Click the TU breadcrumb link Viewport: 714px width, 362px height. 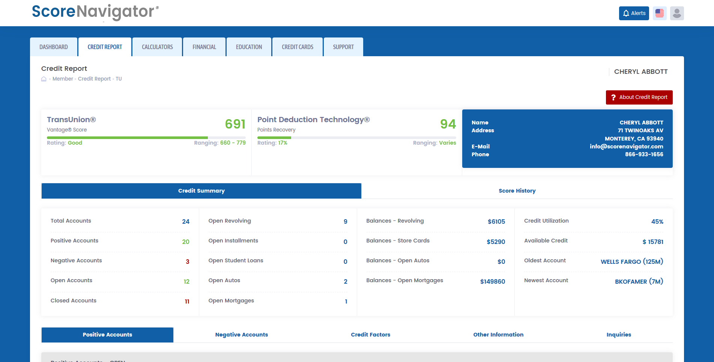point(119,79)
